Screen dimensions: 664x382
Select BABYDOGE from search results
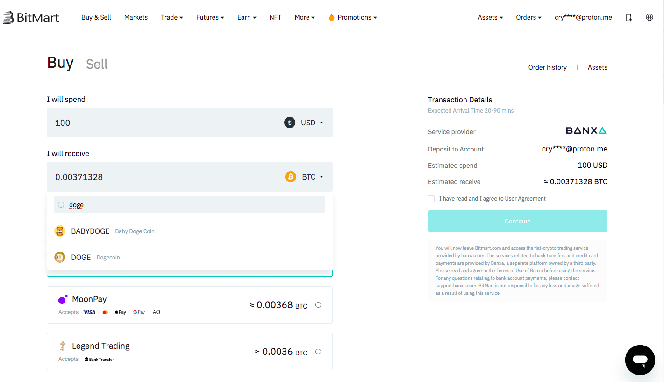[x=190, y=231]
